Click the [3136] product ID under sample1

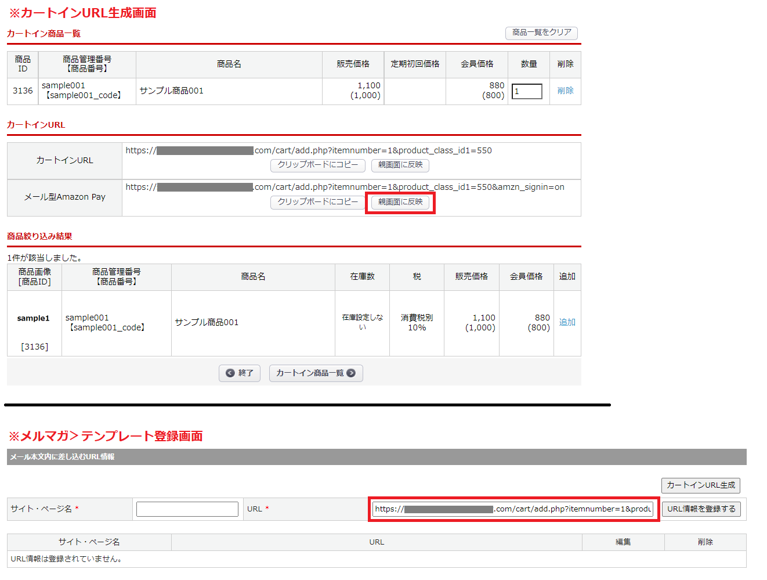35,347
